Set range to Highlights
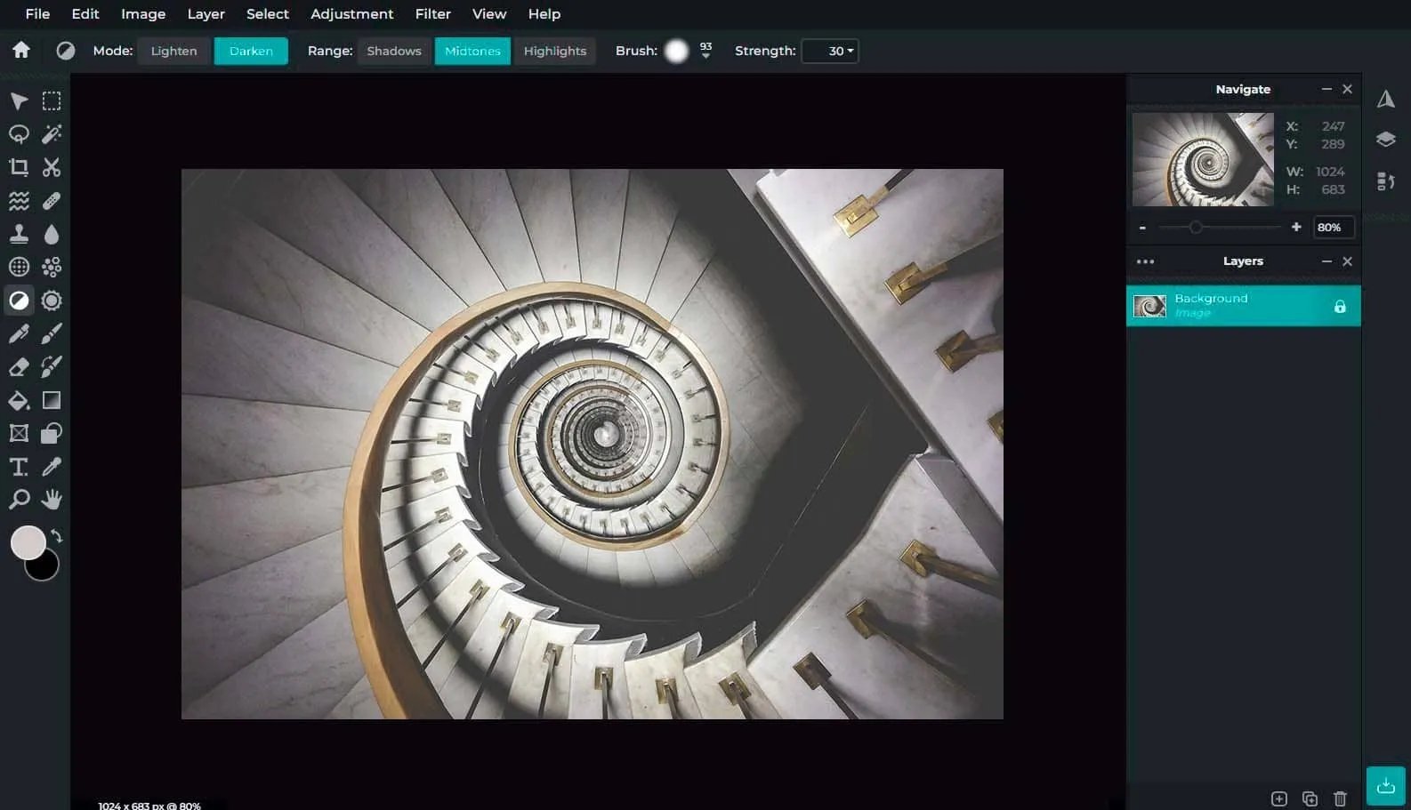 554,51
